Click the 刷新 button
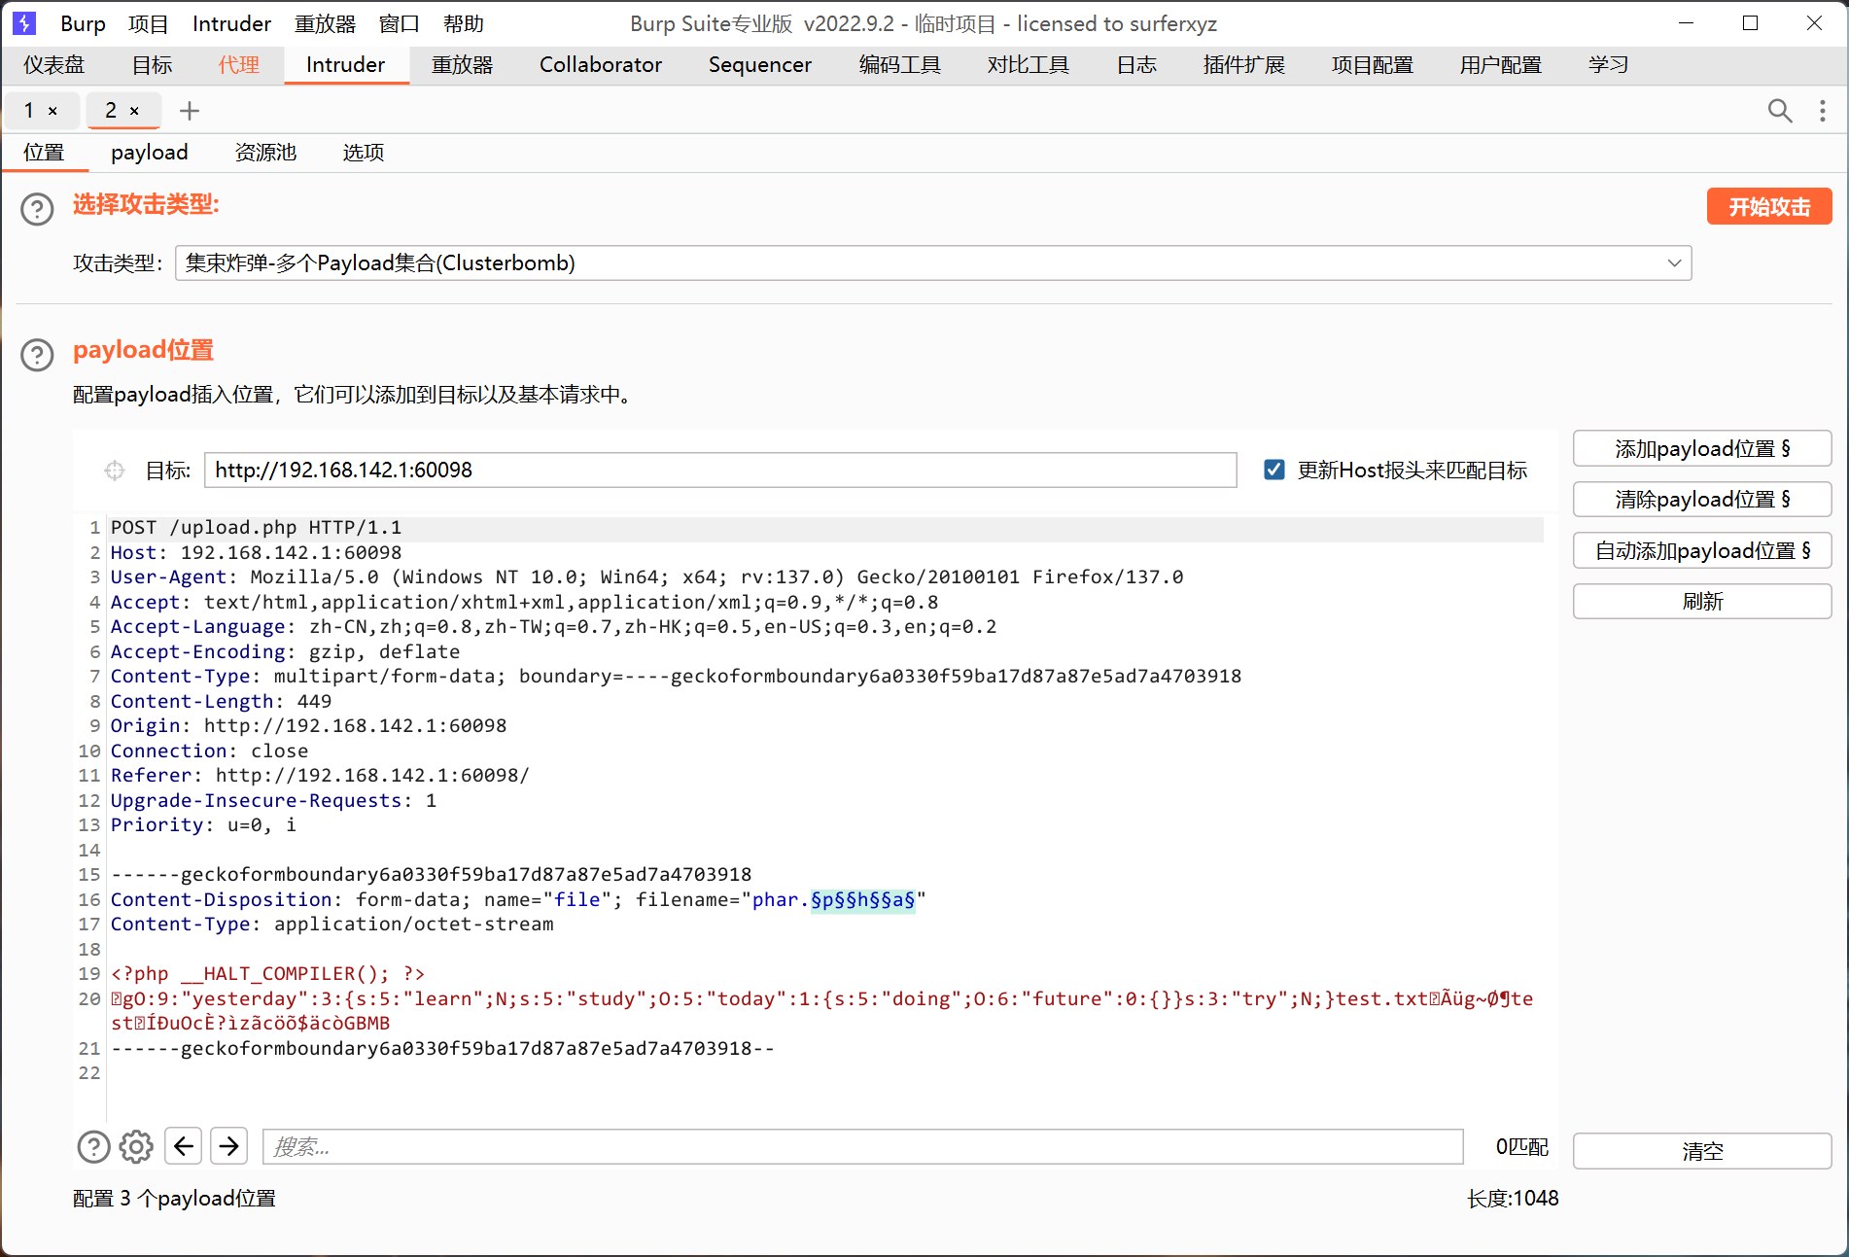The width and height of the screenshot is (1849, 1257). [x=1702, y=602]
